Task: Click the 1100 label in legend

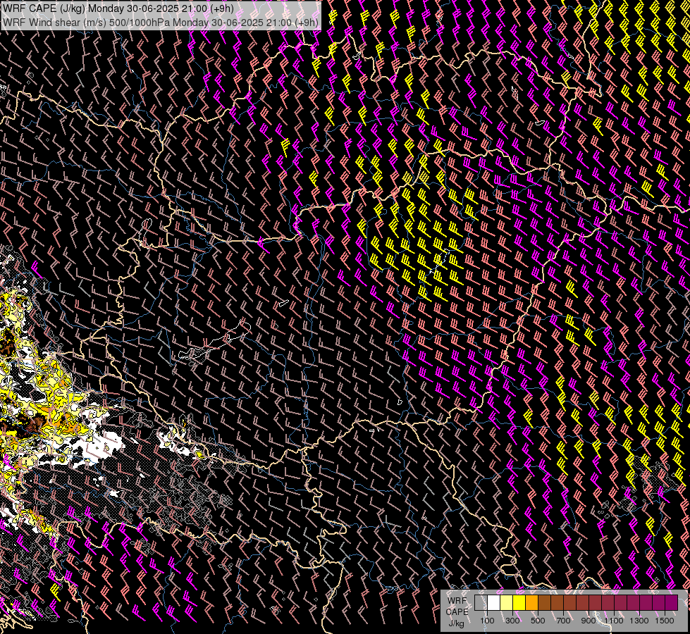Action: [614, 621]
